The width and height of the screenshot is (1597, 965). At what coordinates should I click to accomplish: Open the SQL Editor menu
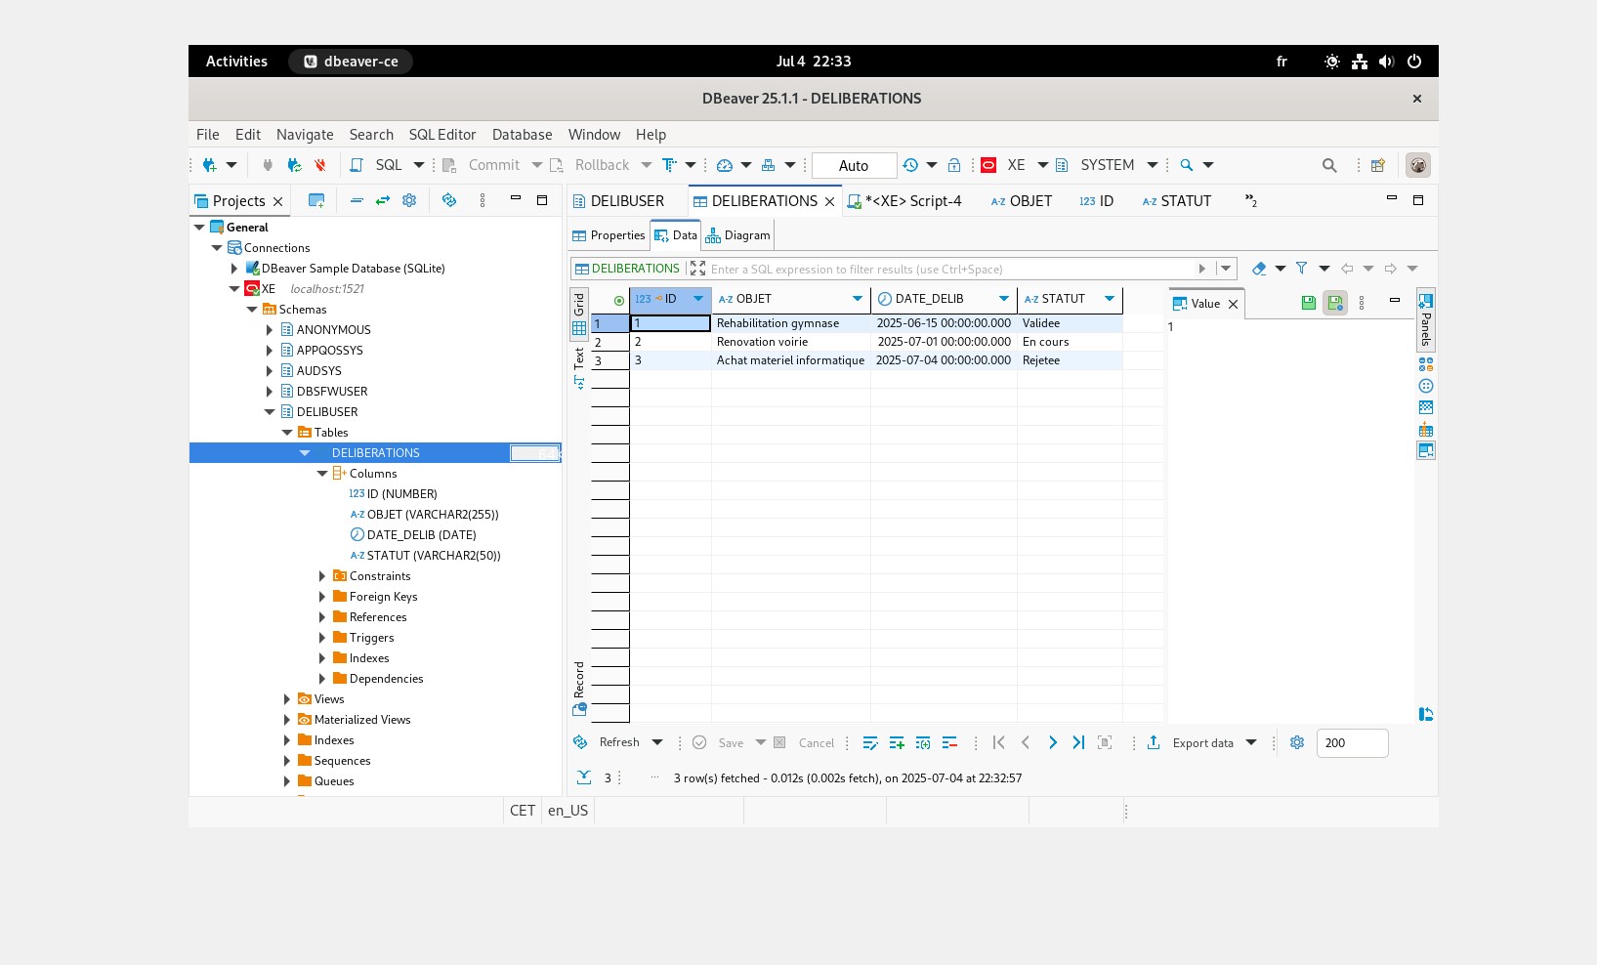click(x=441, y=135)
